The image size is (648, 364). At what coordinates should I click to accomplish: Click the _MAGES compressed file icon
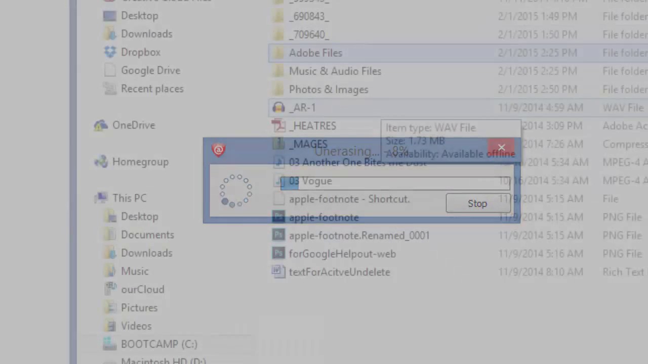[278, 144]
